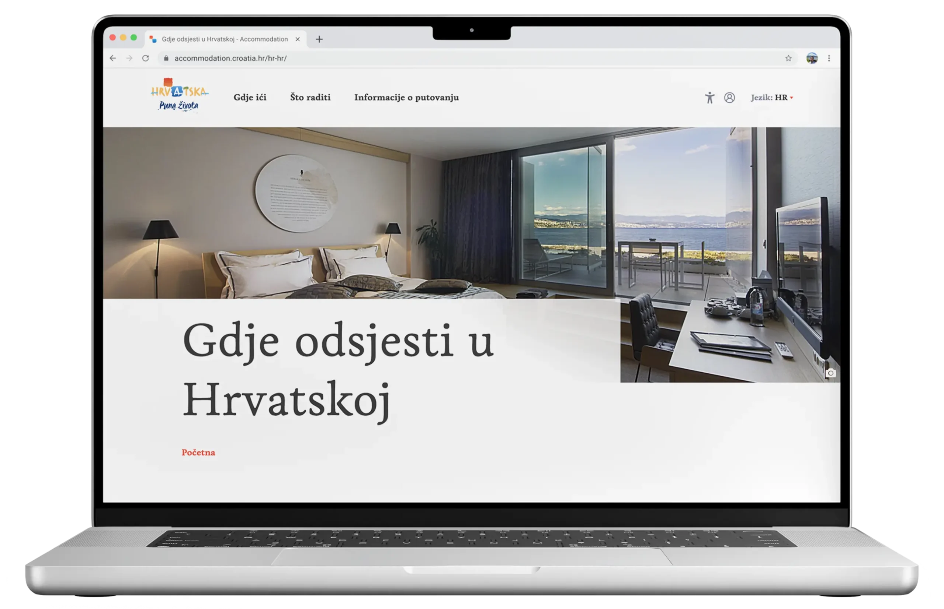Open Chrome three-dot menu
Viewport: 944px width, 609px height.
tap(829, 59)
